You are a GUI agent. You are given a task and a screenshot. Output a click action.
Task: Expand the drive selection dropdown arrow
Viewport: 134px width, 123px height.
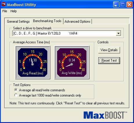click(118, 33)
